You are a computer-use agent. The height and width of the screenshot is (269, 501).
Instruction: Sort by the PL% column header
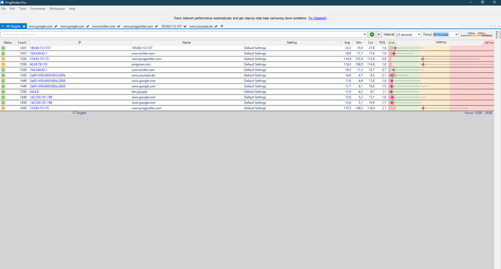click(x=382, y=42)
